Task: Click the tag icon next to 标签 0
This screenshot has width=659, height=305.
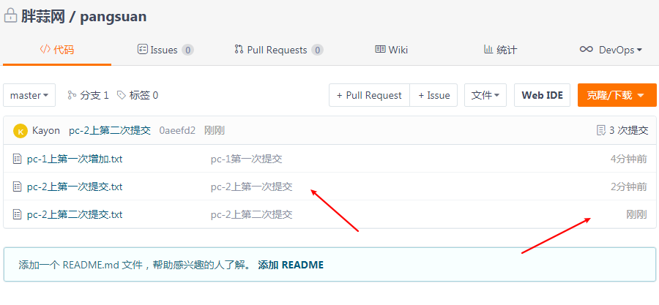Action: tap(122, 95)
